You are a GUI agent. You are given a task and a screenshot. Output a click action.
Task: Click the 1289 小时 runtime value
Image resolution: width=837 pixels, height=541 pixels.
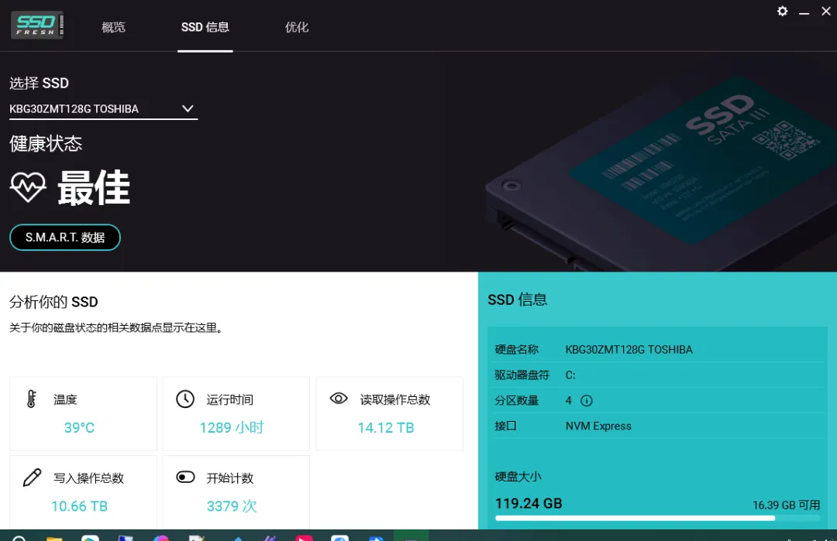click(232, 427)
